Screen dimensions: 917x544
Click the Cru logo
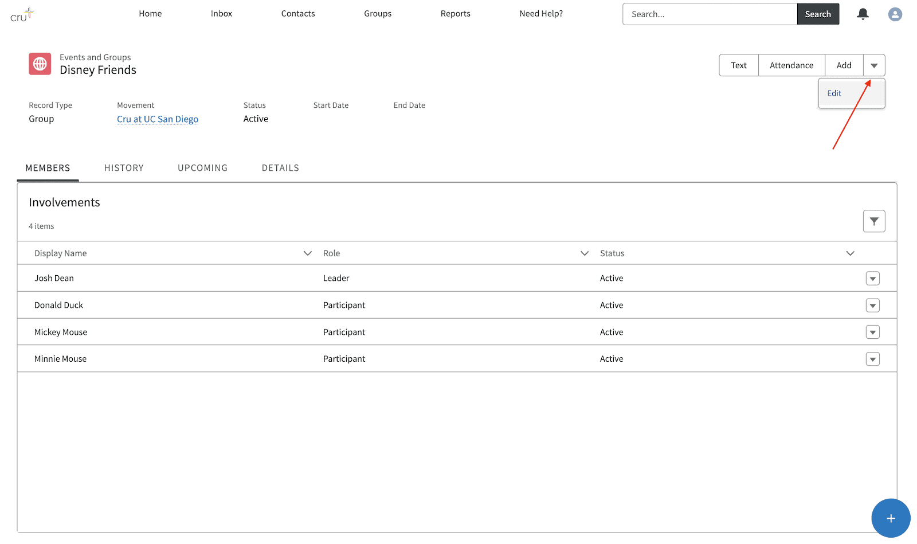pyautogui.click(x=22, y=15)
